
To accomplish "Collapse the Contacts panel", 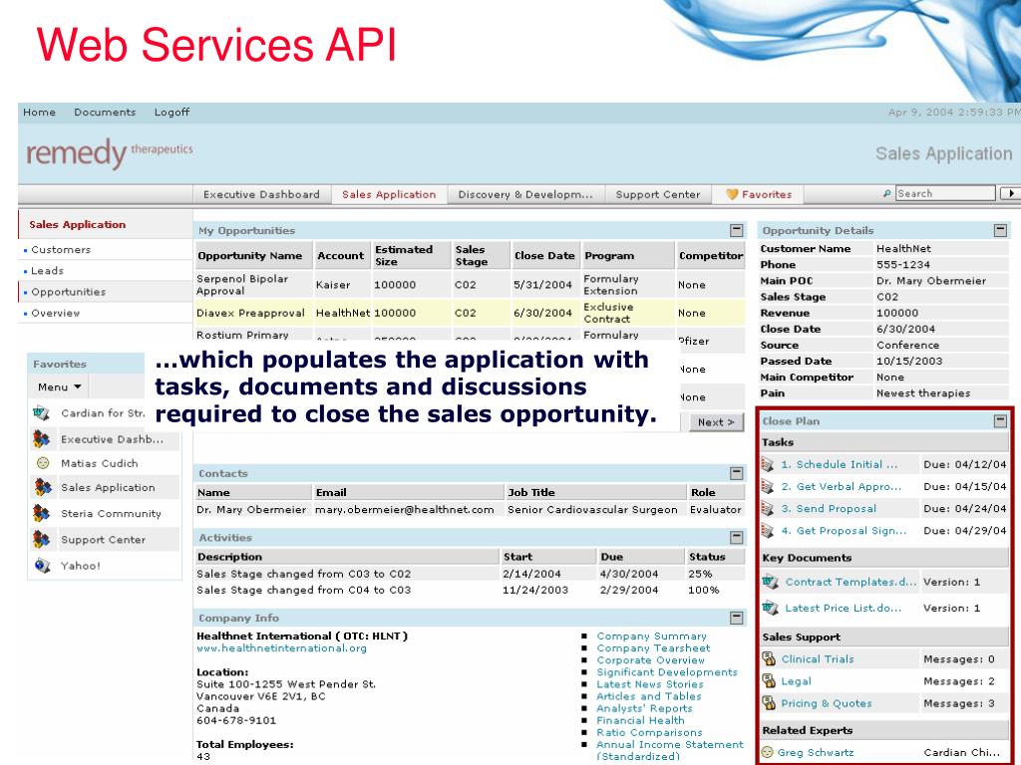I will (737, 473).
